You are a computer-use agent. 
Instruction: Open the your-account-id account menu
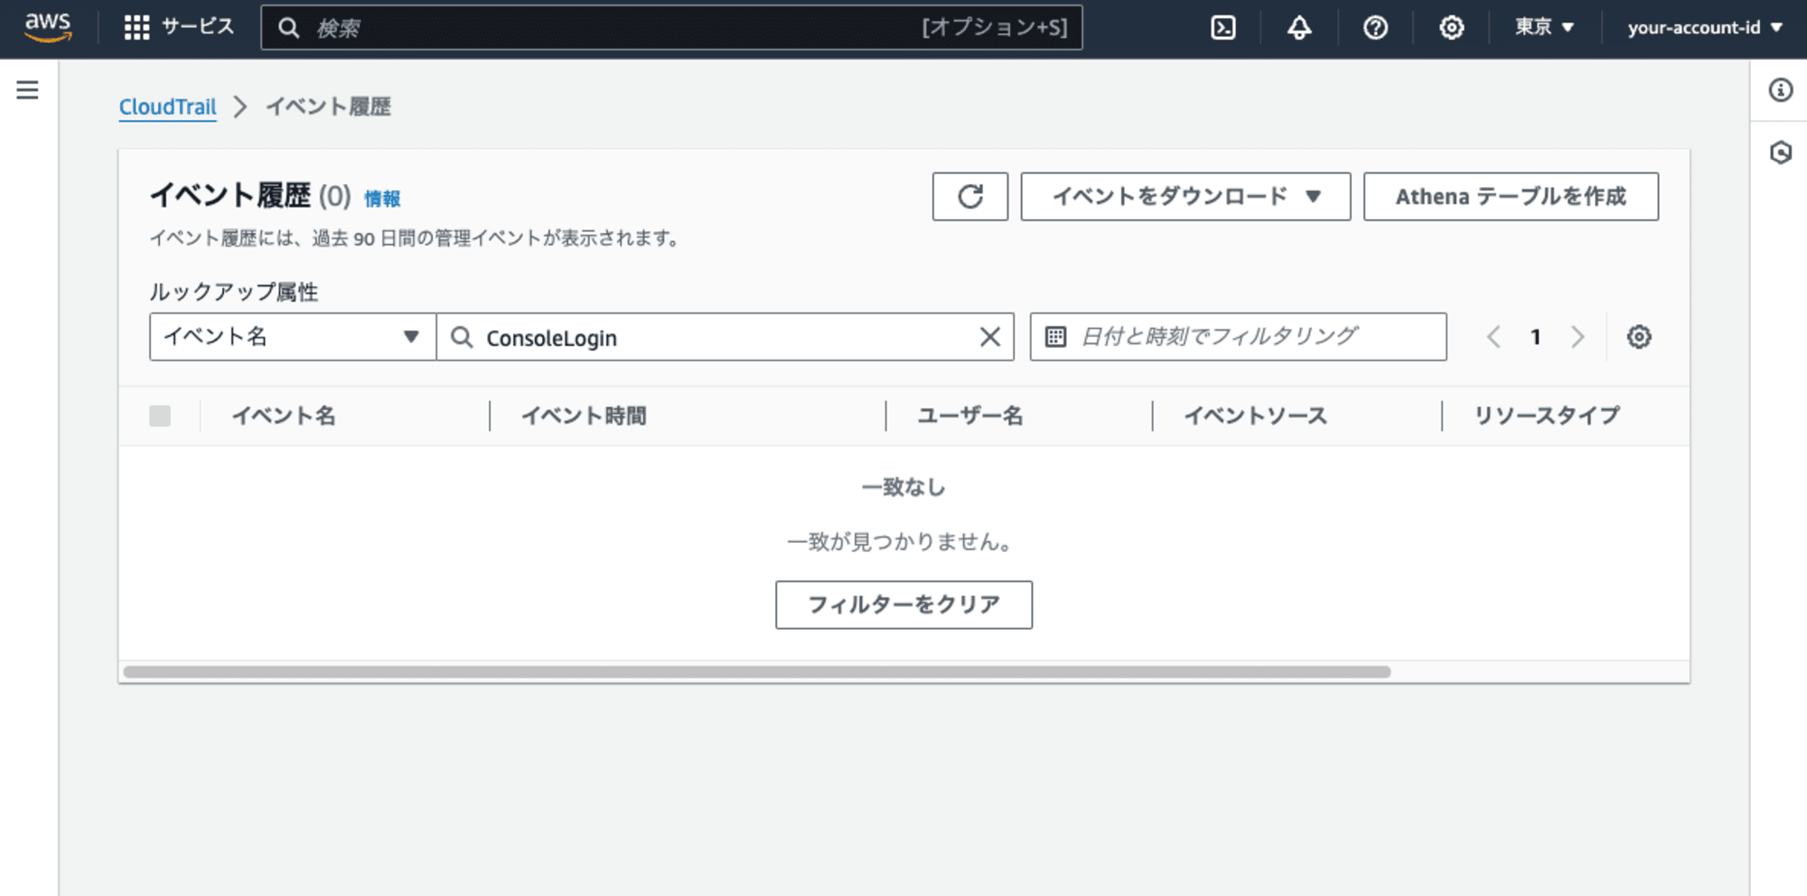click(x=1705, y=28)
